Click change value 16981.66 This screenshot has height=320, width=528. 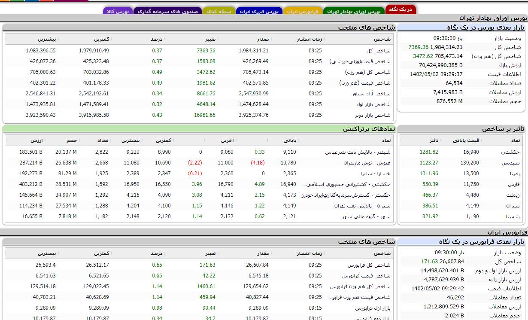[205, 115]
